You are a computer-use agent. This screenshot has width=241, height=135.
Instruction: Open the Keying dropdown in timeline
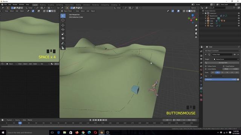coord(18,120)
